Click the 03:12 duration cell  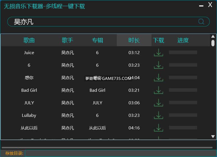[x=134, y=52]
